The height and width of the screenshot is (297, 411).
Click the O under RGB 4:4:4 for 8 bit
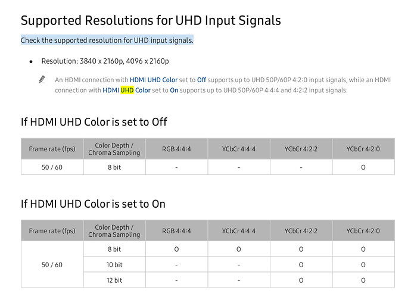pos(176,249)
